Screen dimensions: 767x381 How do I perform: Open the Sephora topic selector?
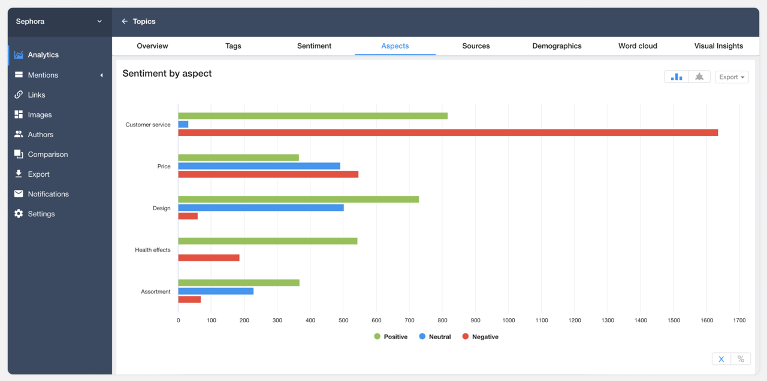[x=59, y=21]
